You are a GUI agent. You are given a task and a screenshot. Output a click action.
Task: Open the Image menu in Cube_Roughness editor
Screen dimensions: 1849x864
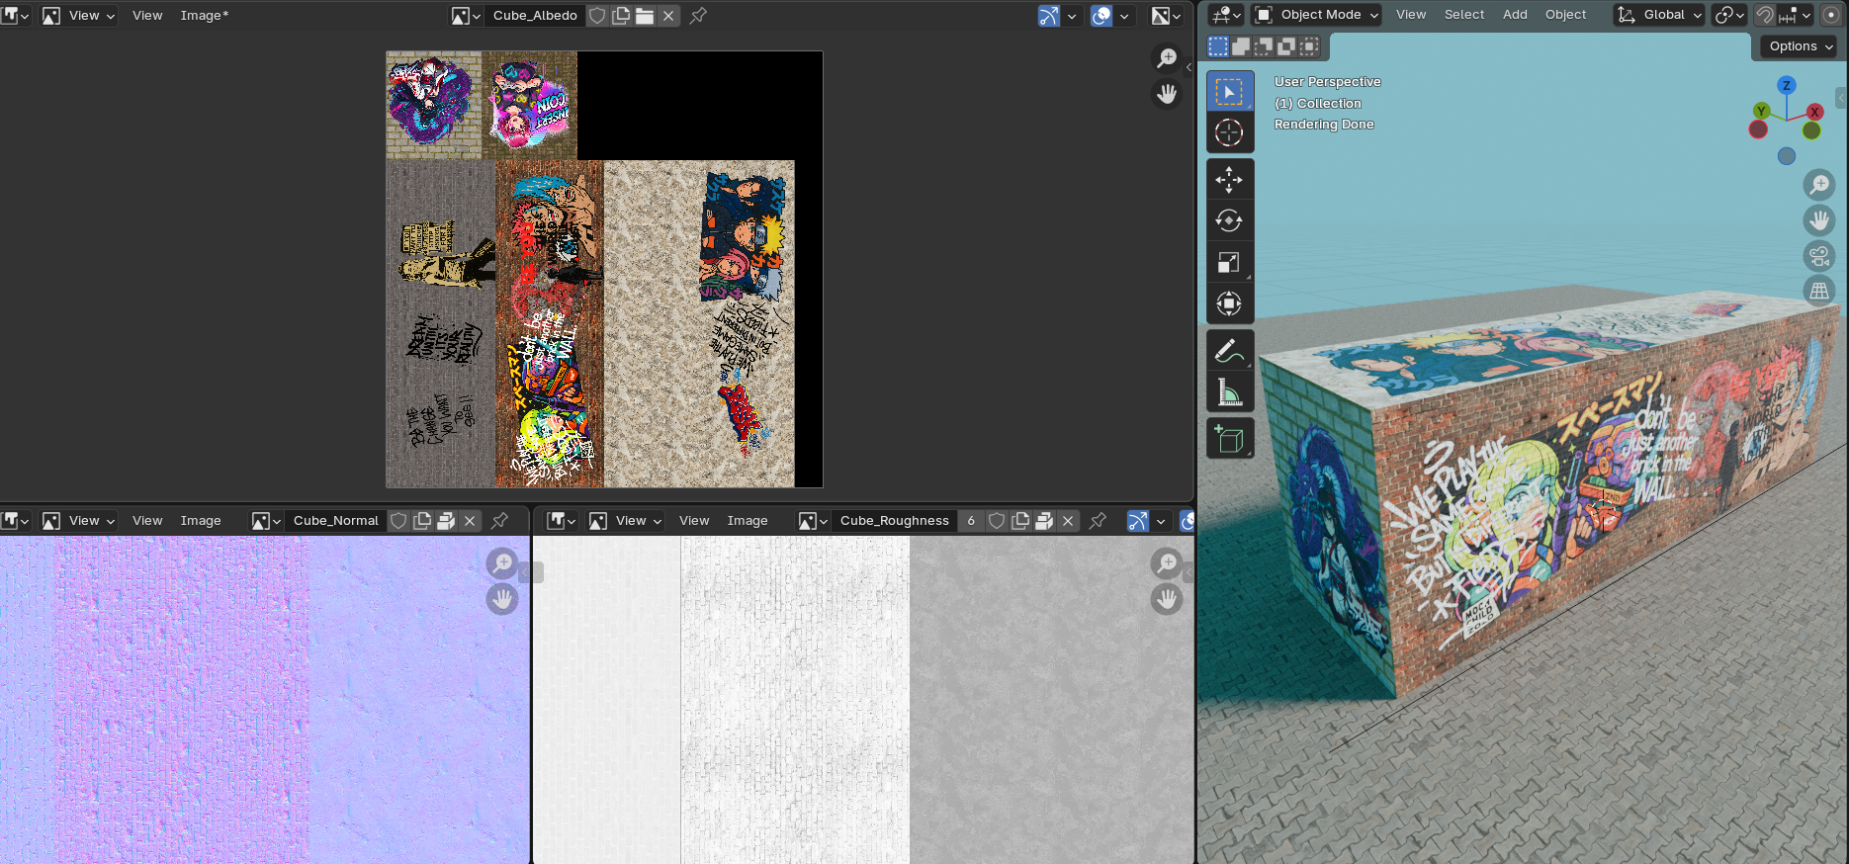click(x=748, y=521)
